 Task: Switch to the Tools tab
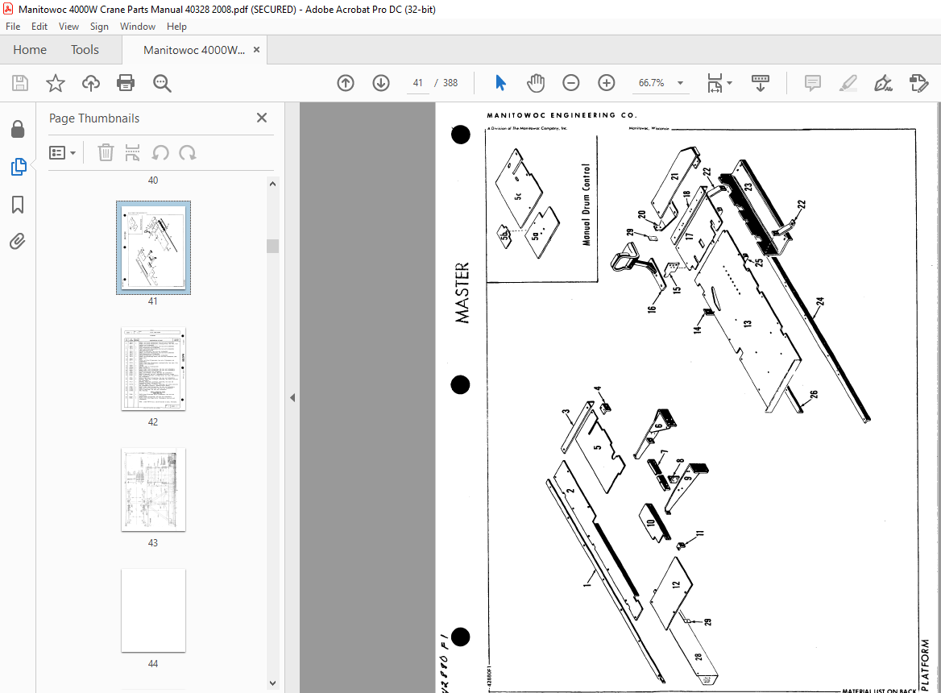pos(85,50)
